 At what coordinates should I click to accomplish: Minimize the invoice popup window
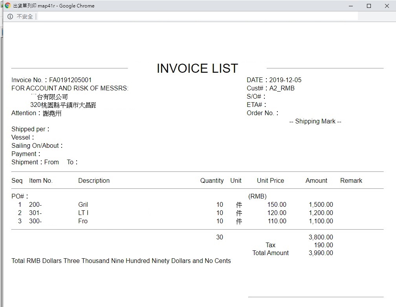350,6
